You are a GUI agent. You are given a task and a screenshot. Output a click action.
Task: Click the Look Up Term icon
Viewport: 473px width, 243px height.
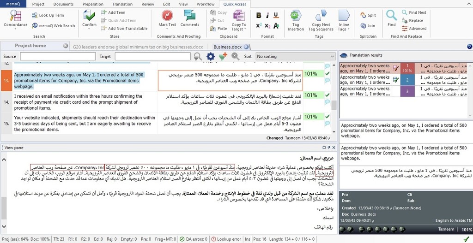(x=34, y=15)
